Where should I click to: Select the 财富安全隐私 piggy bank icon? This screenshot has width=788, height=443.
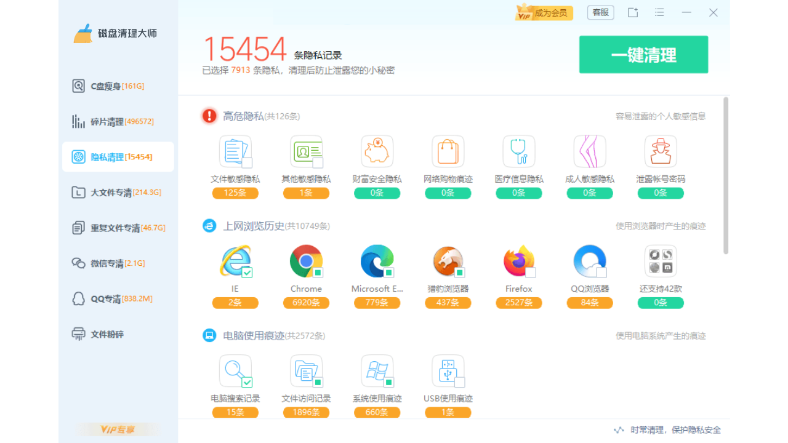(x=377, y=151)
